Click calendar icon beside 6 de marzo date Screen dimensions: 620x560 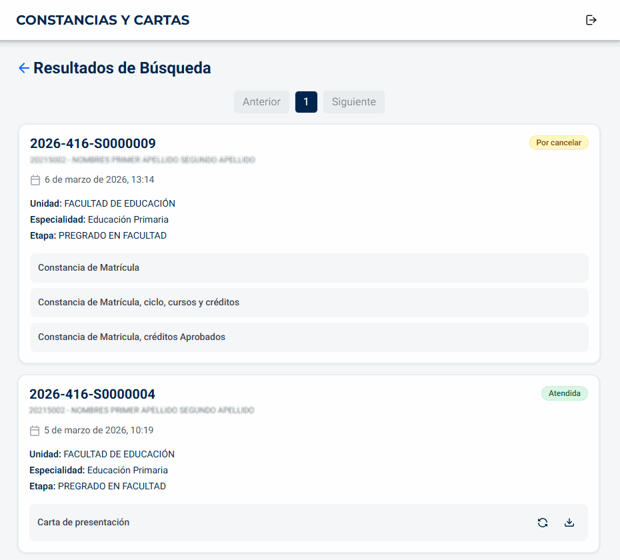point(36,180)
